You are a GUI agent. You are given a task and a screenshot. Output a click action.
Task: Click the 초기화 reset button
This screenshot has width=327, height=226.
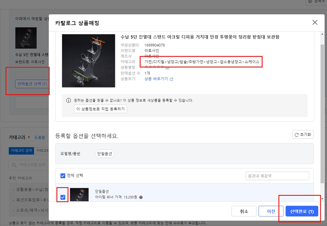(303, 135)
